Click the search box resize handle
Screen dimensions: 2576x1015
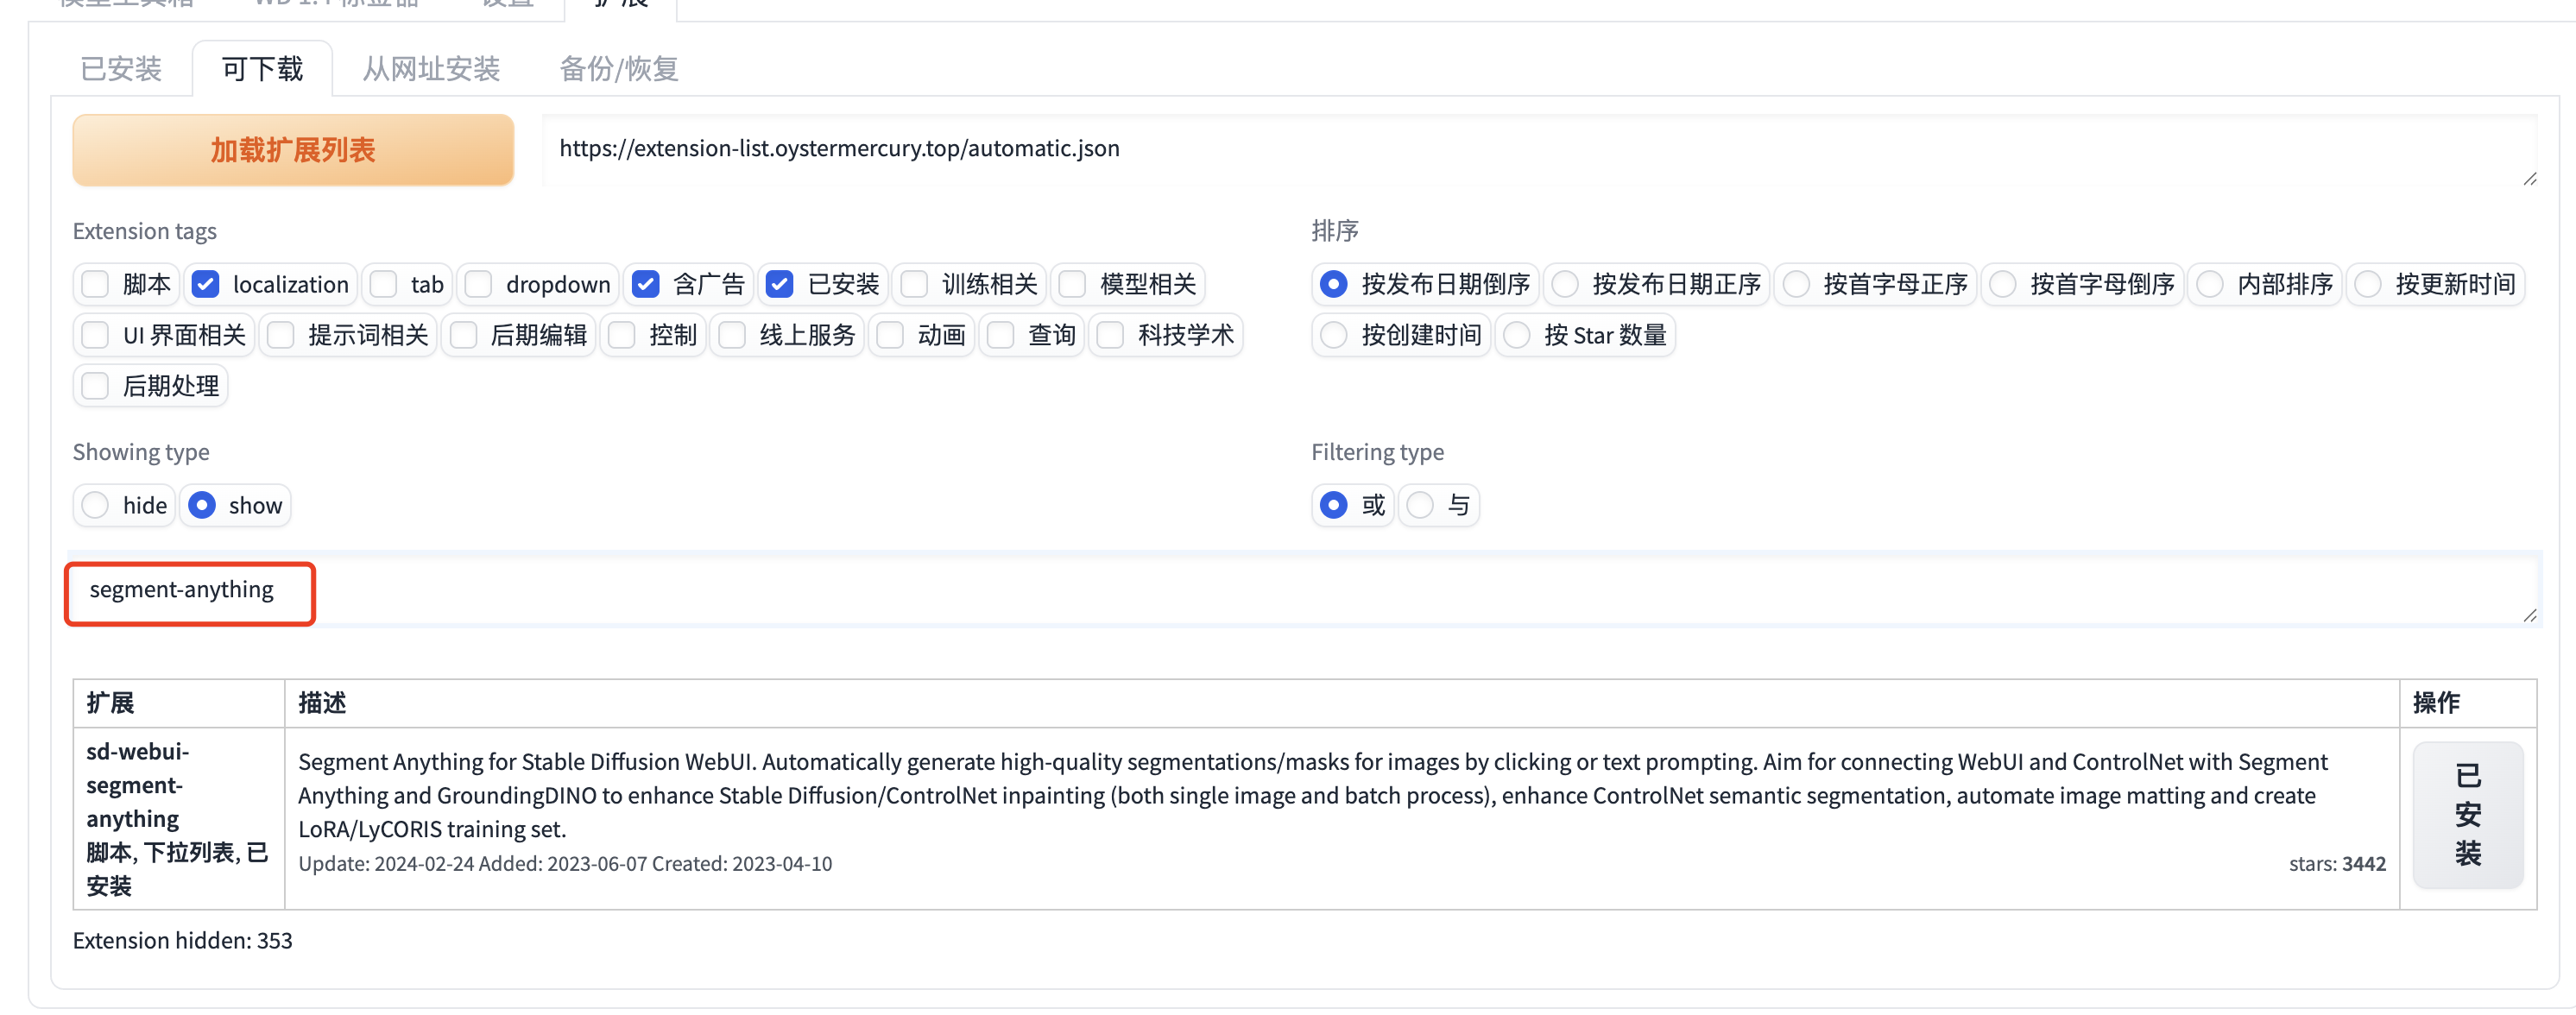point(2529,616)
